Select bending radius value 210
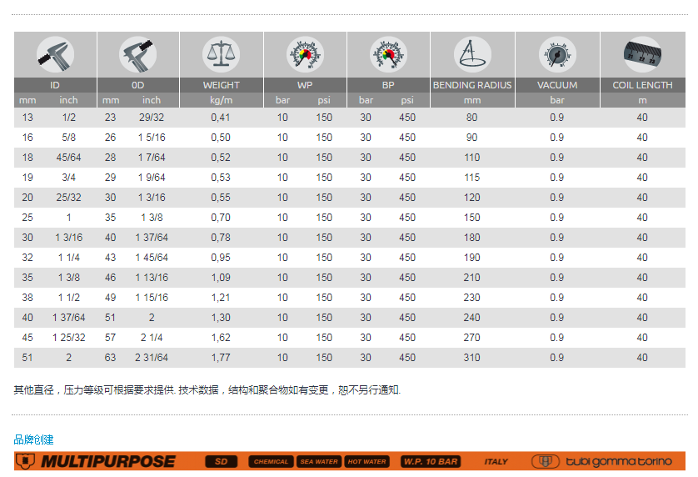The width and height of the screenshot is (698, 477). (x=472, y=278)
